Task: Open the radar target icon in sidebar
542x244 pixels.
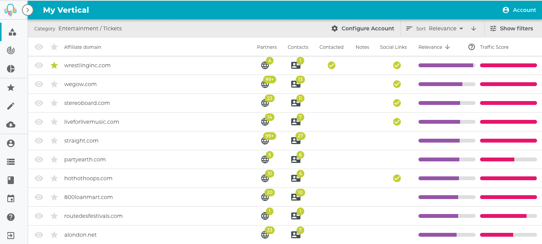Action: [x=11, y=50]
